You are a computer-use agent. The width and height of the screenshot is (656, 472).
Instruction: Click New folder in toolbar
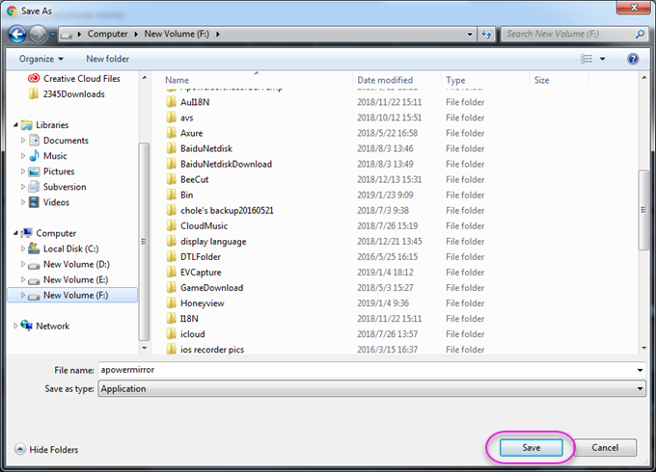pos(108,59)
